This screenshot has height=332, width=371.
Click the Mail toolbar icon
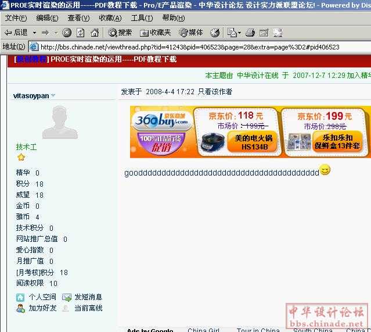coord(232,33)
